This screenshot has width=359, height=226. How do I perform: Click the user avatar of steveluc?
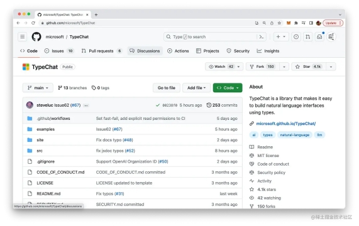[x=30, y=105]
